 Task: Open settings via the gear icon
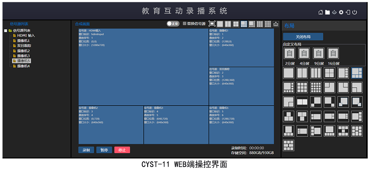point(341,12)
